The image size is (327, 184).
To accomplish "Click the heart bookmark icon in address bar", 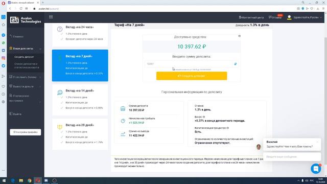I will point(312,9).
